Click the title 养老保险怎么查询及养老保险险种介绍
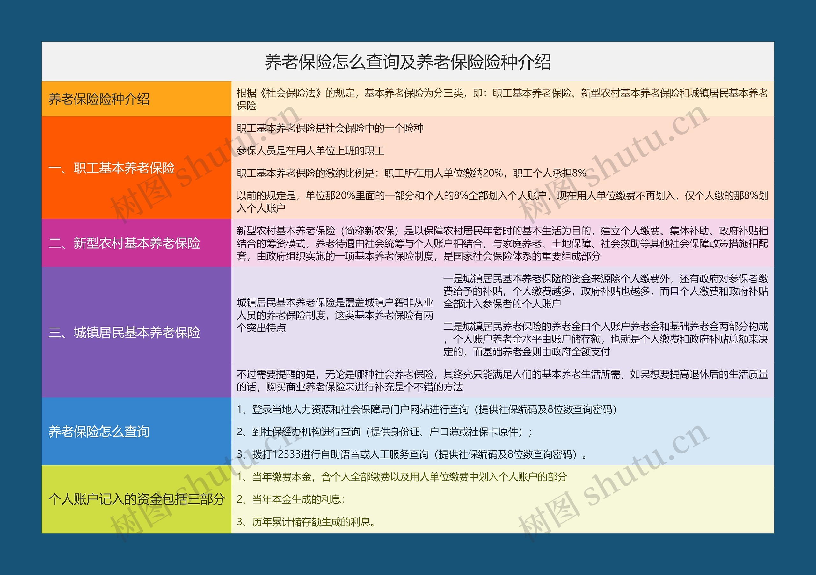Screen dimensions: 816x575 (408, 62)
